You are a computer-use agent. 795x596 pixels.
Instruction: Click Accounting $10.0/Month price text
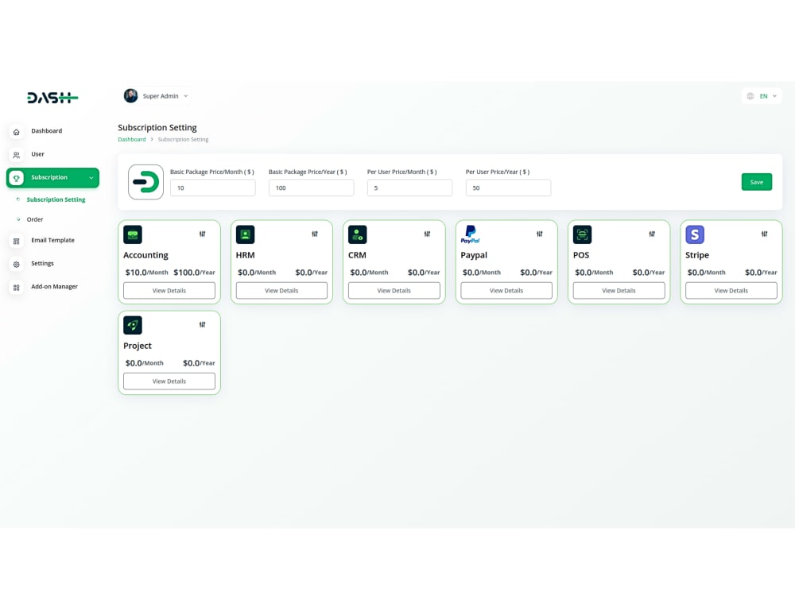(146, 273)
